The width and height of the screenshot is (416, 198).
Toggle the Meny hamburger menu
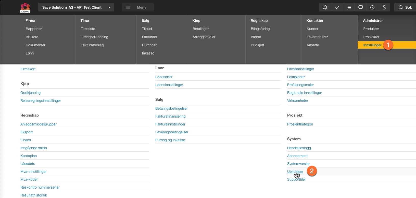pyautogui.click(x=138, y=7)
